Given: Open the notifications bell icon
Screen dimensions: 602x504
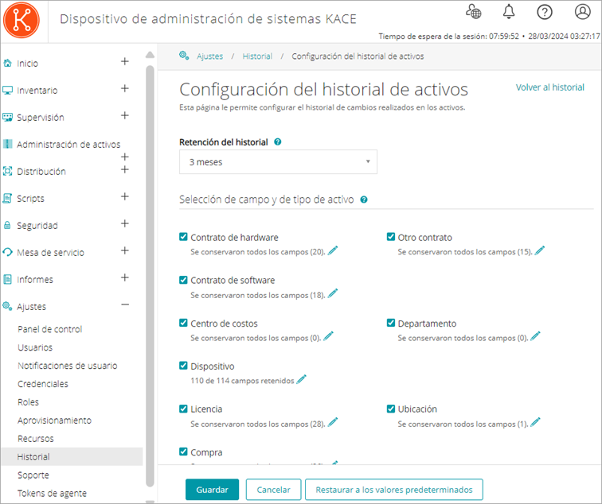Looking at the screenshot, I should [509, 11].
